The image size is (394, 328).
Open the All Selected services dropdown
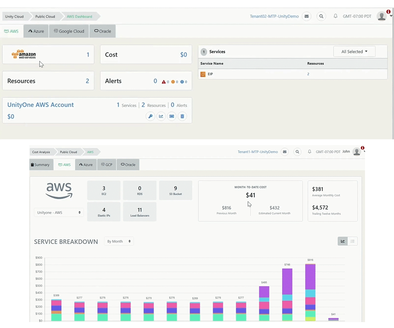coord(354,51)
